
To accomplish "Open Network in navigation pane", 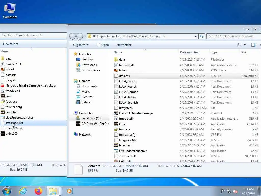I will tap(85, 134).
